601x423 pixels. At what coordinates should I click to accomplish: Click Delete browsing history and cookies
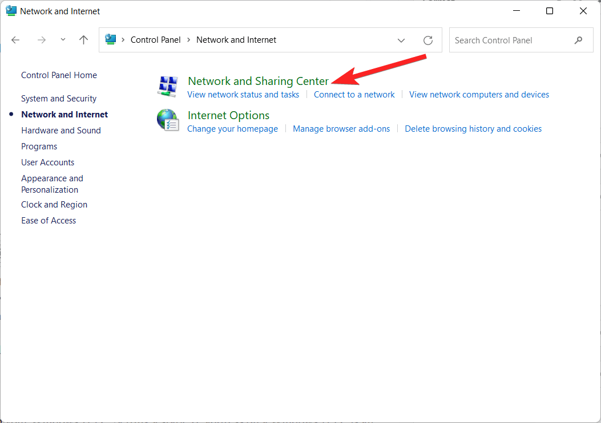[473, 128]
